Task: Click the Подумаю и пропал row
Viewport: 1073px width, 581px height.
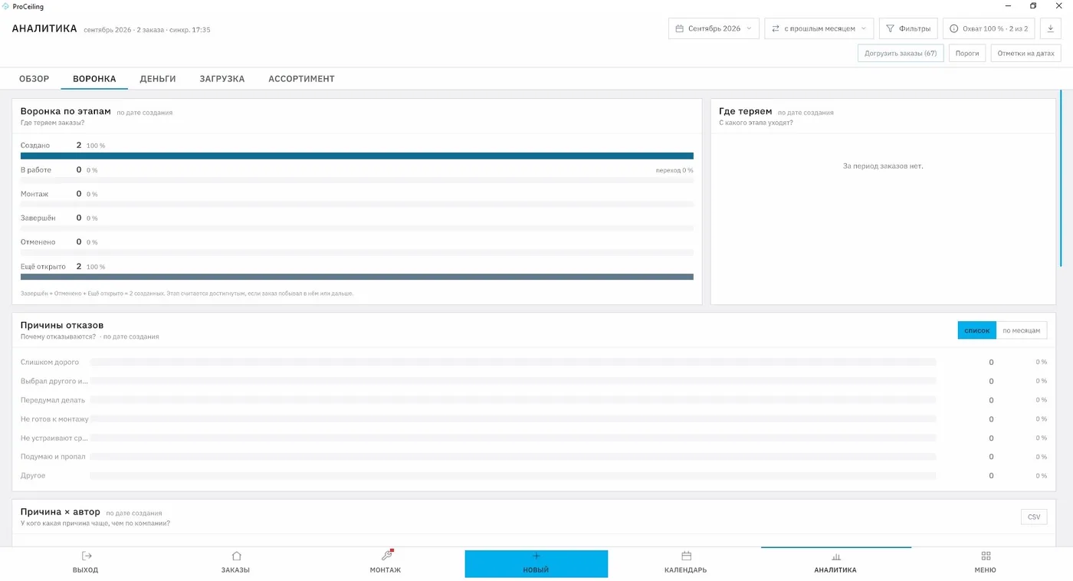Action: (533, 457)
